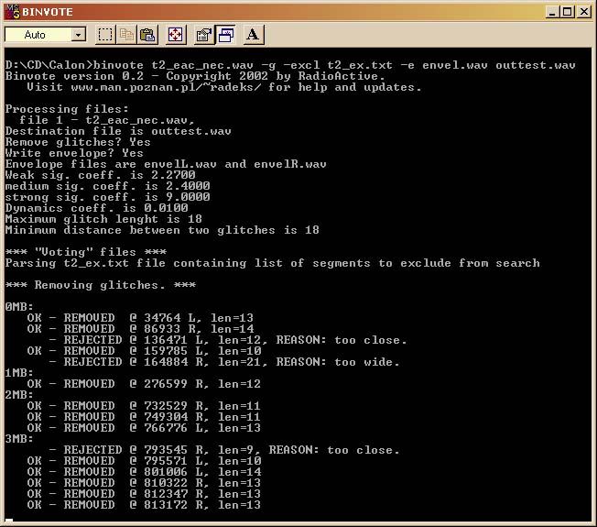Click 'file 1 - t2_eac_nec.wav,' line
The width and height of the screenshot is (597, 527).
[x=107, y=120]
